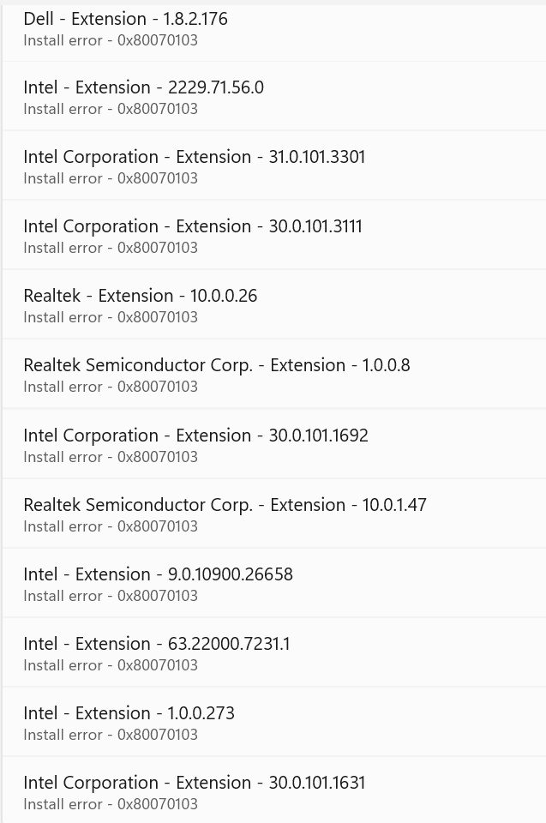Select Realtek Semiconductor Corp. Extension 1.0.0.8
Image resolution: width=546 pixels, height=823 pixels.
click(x=216, y=365)
